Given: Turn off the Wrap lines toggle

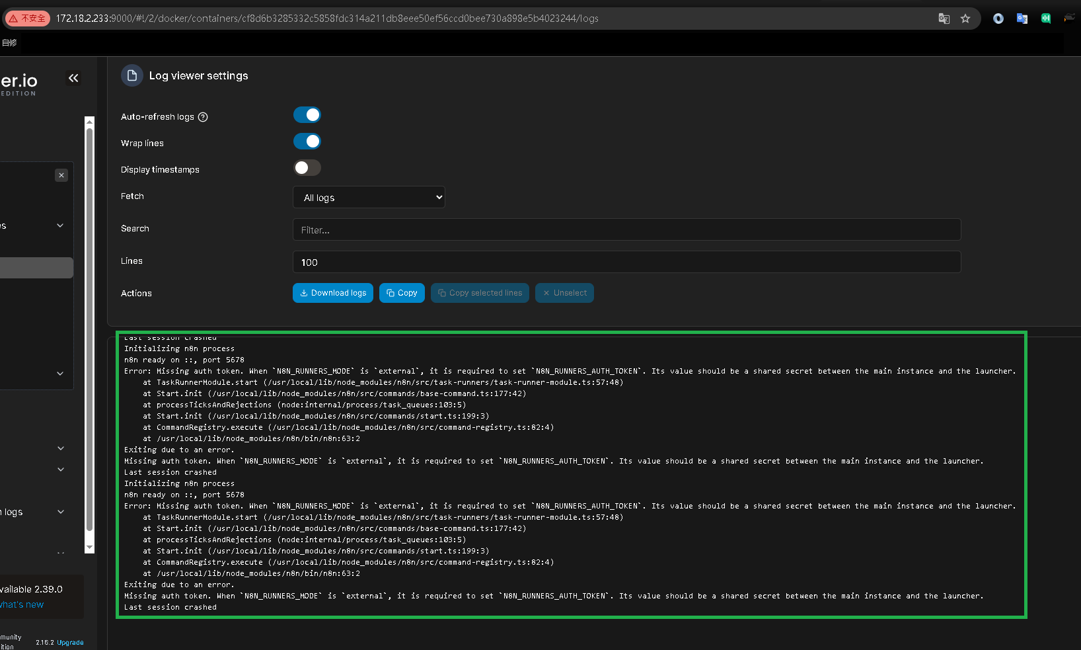Looking at the screenshot, I should click(307, 142).
